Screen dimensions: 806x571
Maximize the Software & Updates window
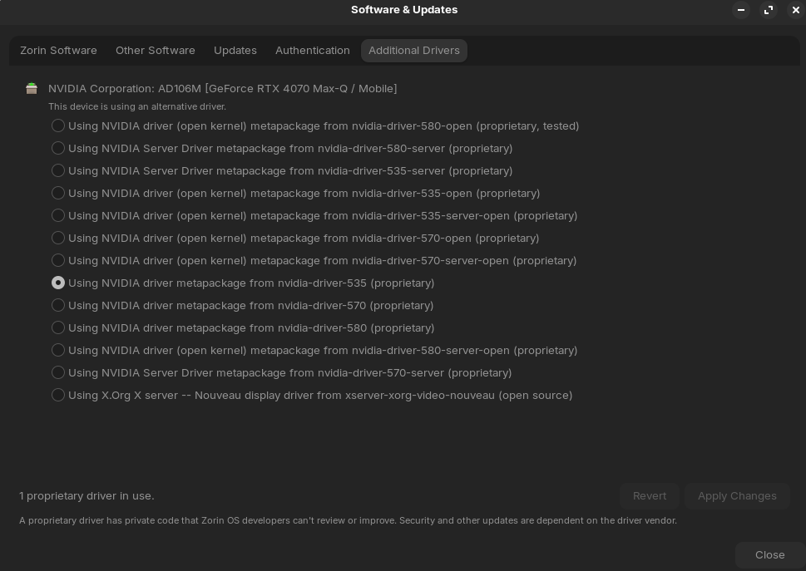768,10
